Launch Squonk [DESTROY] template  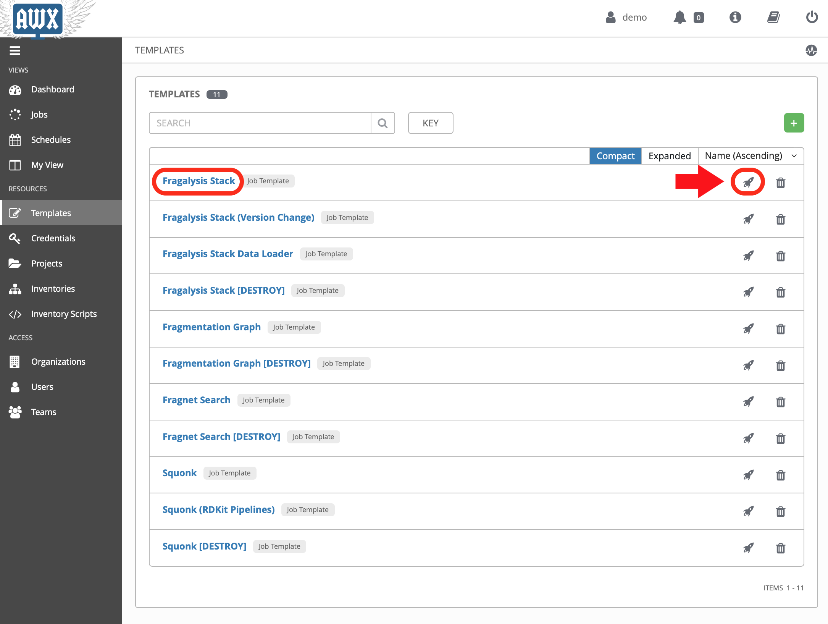[748, 548]
